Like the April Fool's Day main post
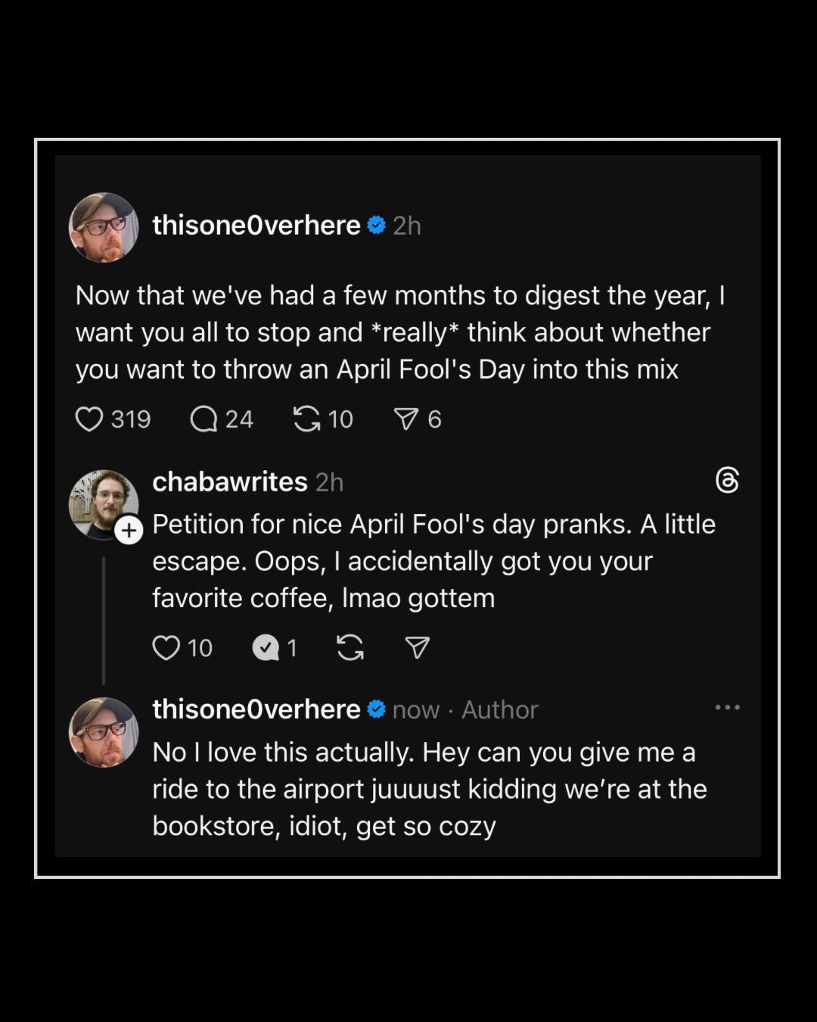 [x=89, y=419]
